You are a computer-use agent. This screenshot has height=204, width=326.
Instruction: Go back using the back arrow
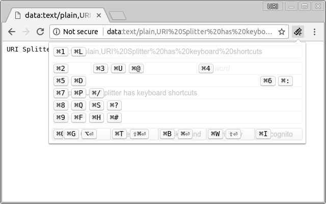[x=12, y=32]
